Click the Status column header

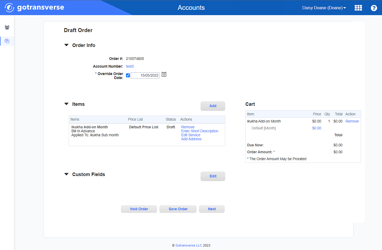coord(171,119)
